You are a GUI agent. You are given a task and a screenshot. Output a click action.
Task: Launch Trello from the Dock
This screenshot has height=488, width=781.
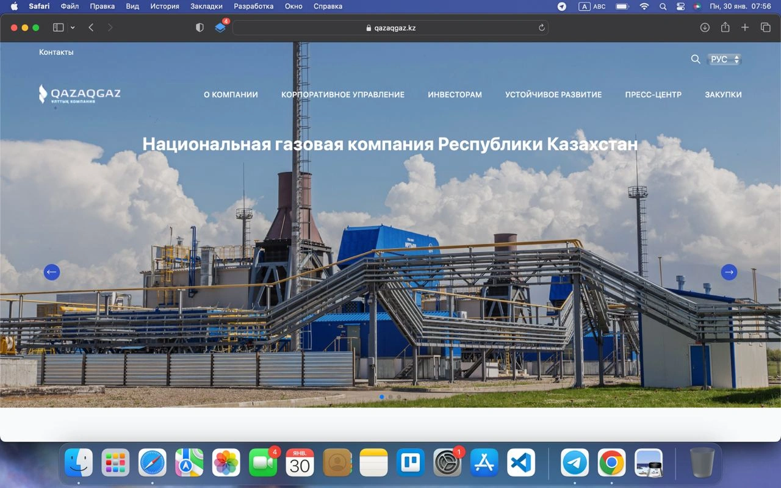click(410, 462)
